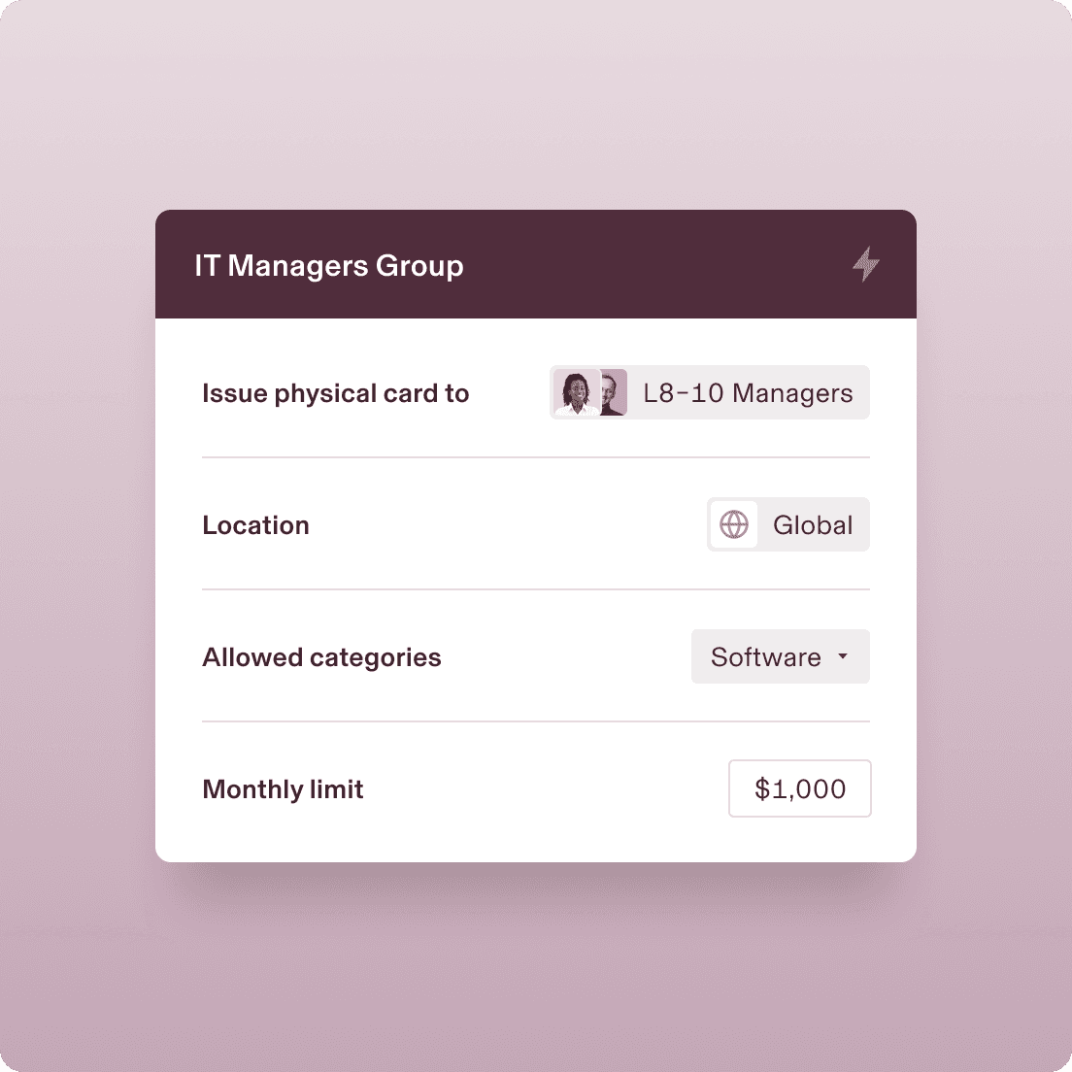Click the dropdown caret beside Software

point(843,657)
